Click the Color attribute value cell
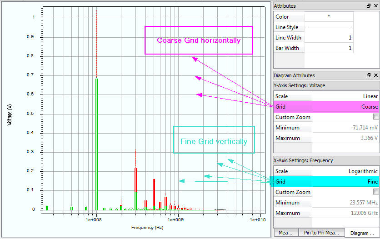Image resolution: width=380 pixels, height=239 pixels. coord(329,17)
